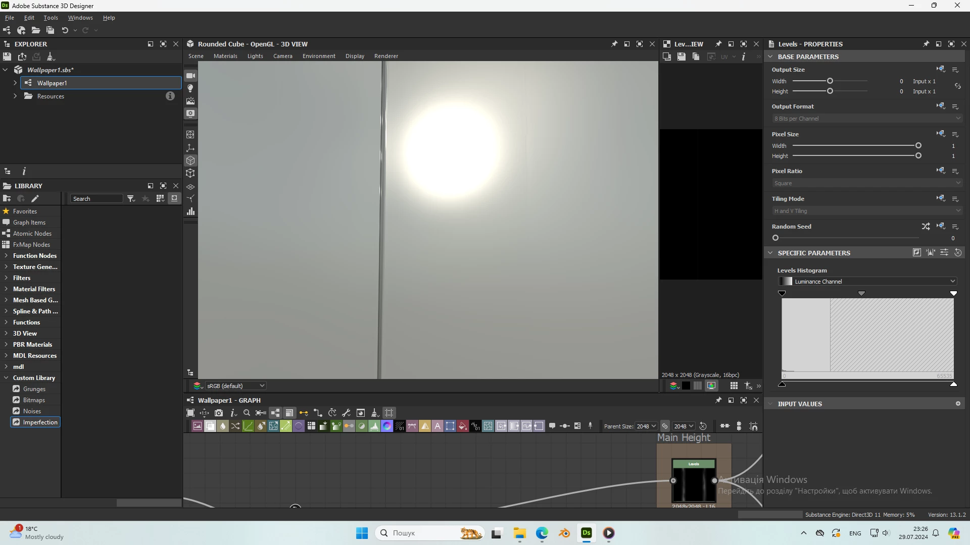Click the Pixel Size Width slider handle
970x545 pixels.
918,146
